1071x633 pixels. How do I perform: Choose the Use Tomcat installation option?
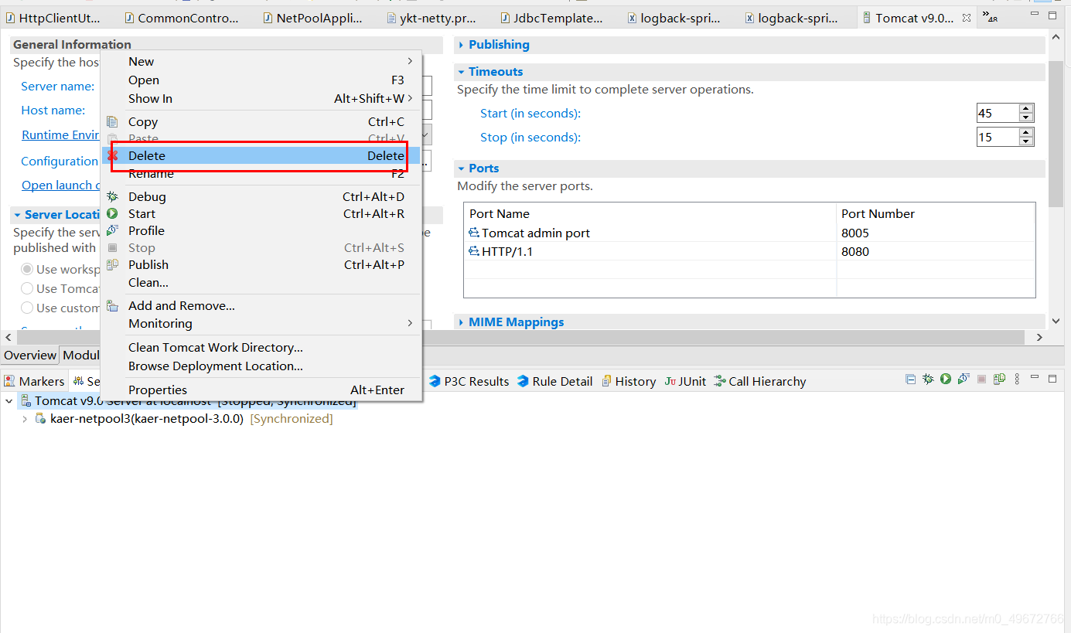pos(28,288)
